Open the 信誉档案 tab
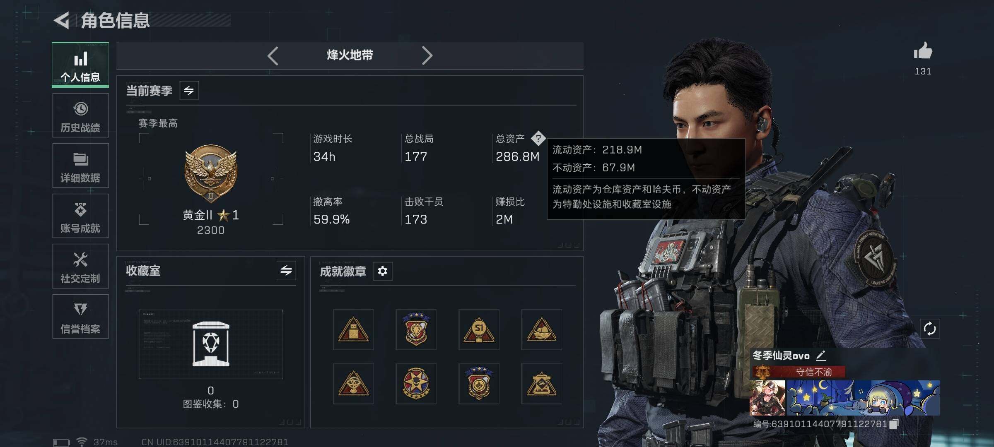The height and width of the screenshot is (447, 994). click(80, 317)
